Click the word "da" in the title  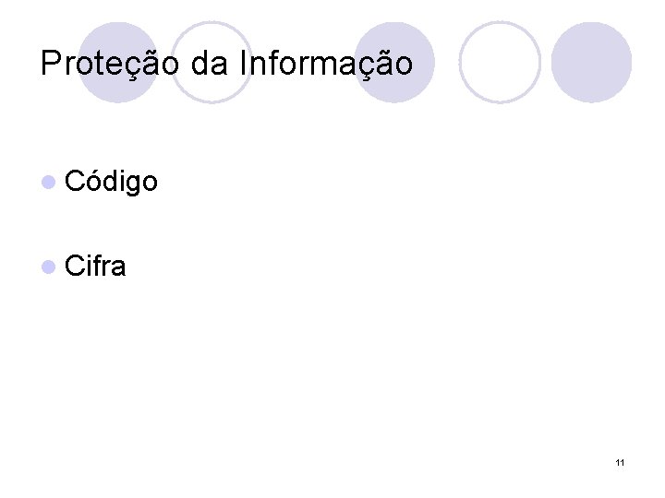[x=211, y=64]
